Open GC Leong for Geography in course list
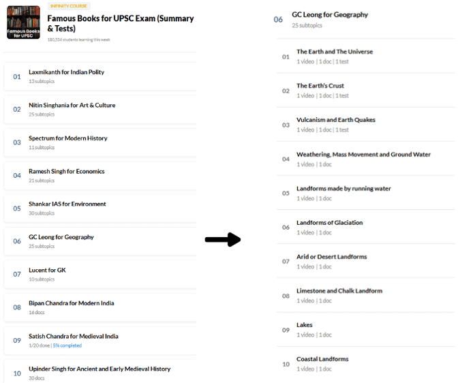This screenshot has height=383, width=460. (100, 241)
